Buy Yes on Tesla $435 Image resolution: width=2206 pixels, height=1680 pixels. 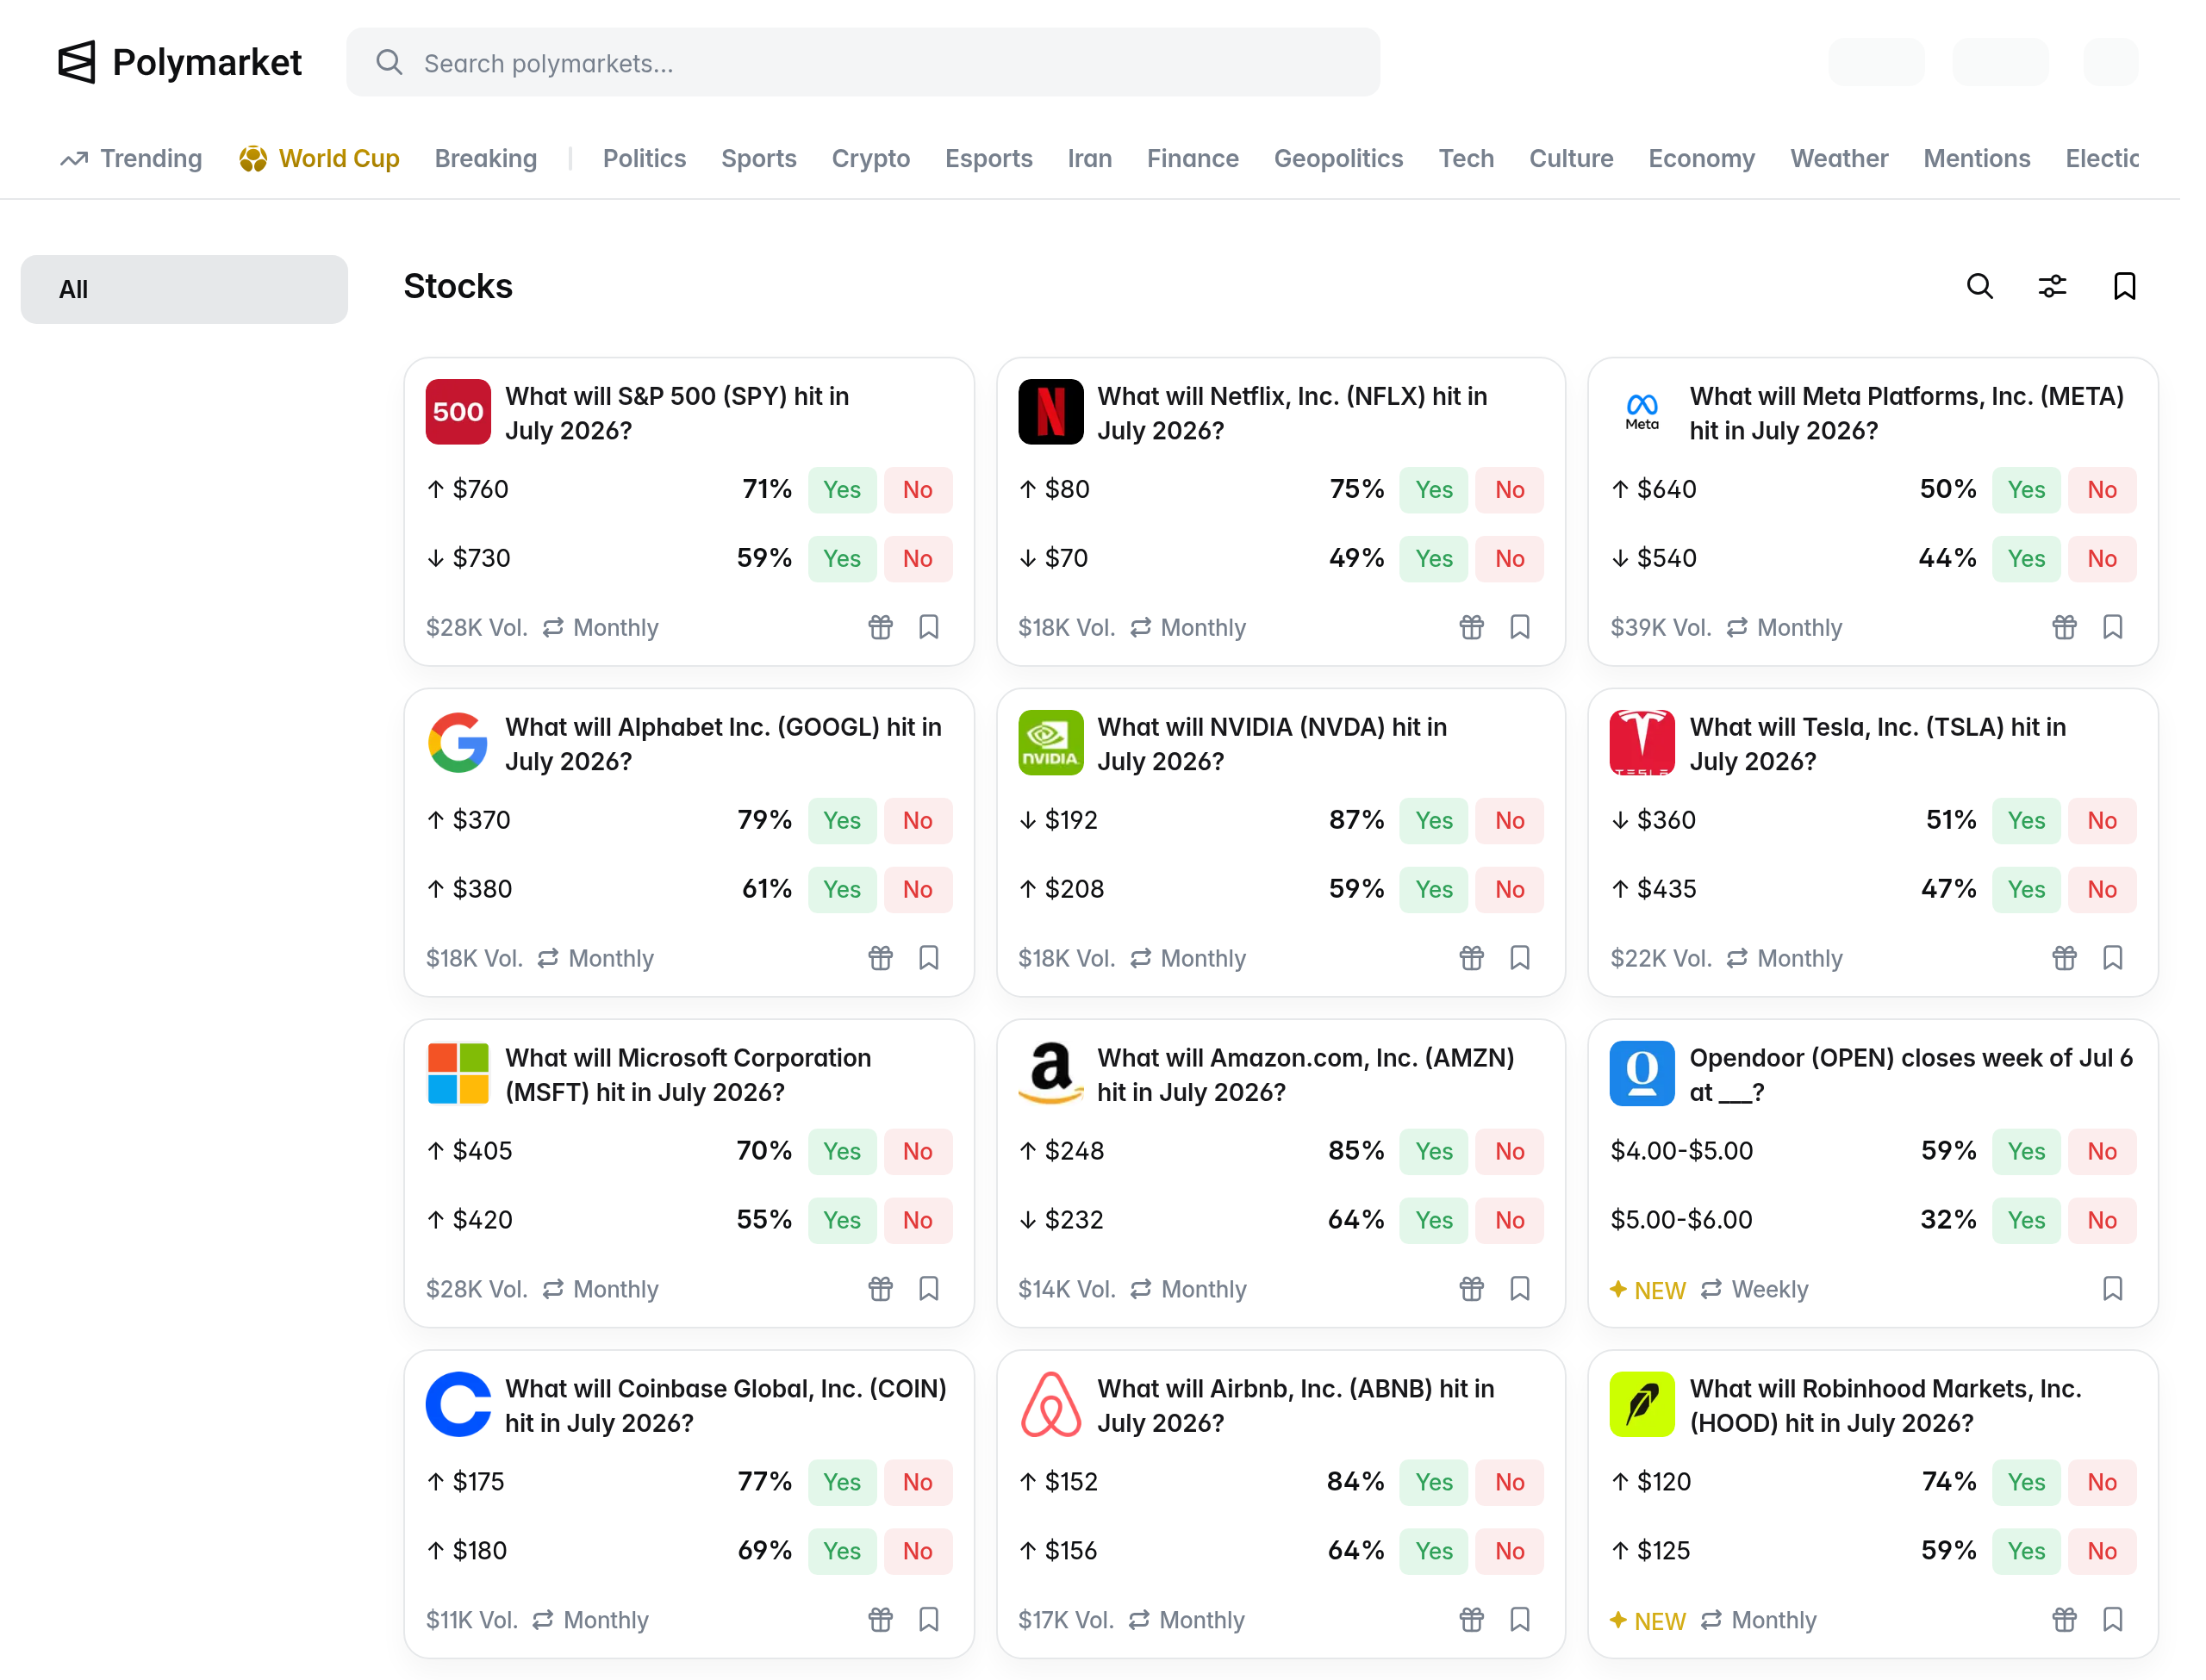click(2026, 890)
